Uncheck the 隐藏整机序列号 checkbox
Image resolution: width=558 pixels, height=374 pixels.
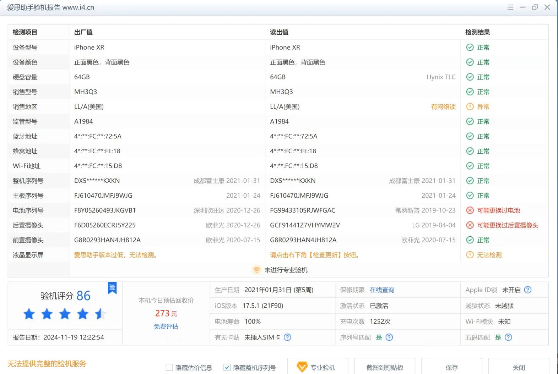(227, 368)
